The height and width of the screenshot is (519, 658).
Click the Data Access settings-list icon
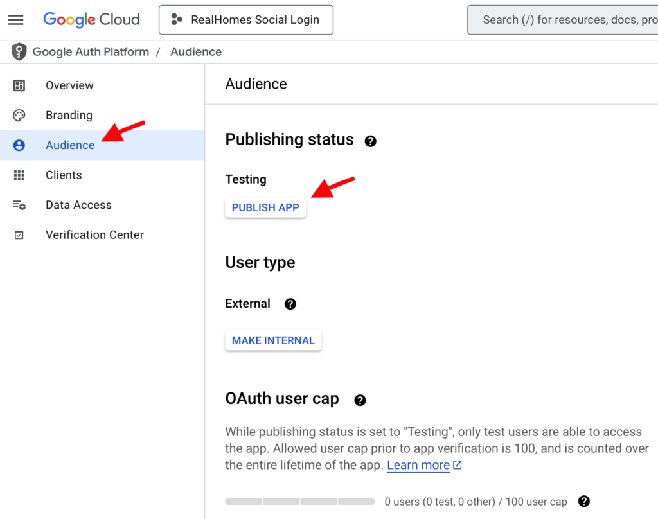click(19, 205)
